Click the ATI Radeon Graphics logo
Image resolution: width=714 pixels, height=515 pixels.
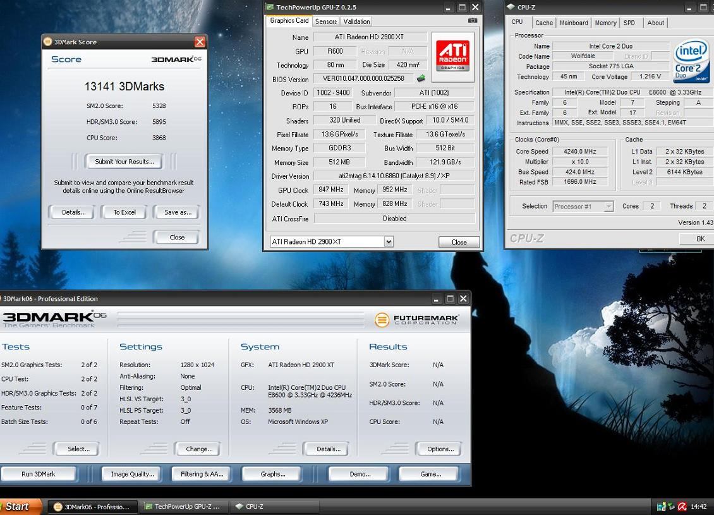click(452, 56)
